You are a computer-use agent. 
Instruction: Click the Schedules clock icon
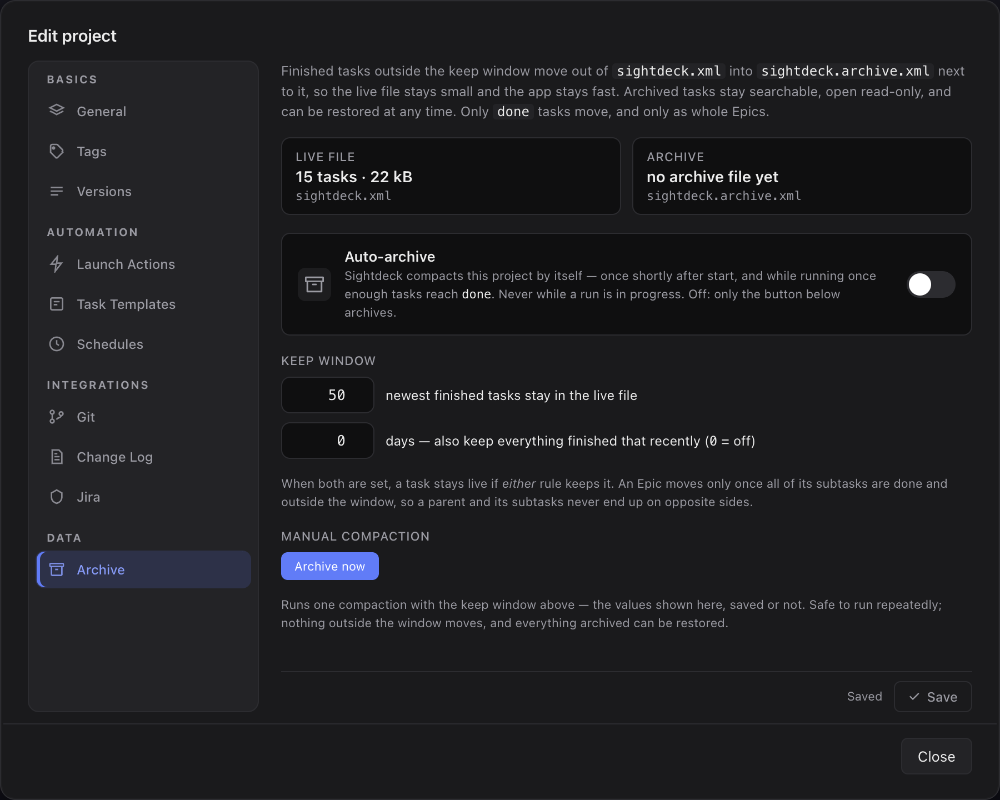click(x=57, y=344)
